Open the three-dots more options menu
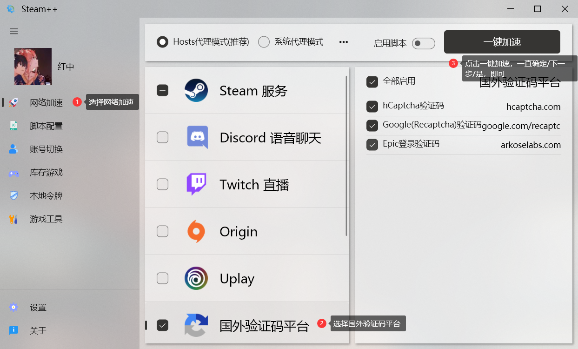Viewport: 578px width, 349px height. tap(344, 42)
